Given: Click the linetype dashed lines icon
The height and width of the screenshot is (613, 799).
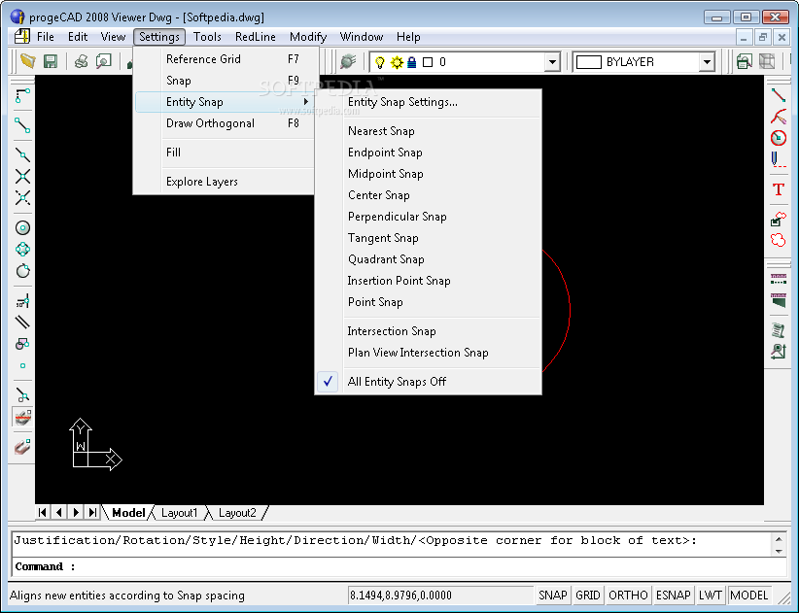Looking at the screenshot, I should pos(779,279).
